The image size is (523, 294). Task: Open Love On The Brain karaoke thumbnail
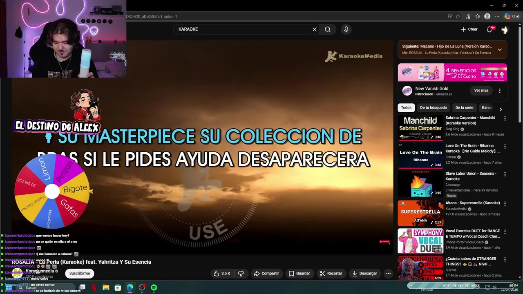(420, 156)
